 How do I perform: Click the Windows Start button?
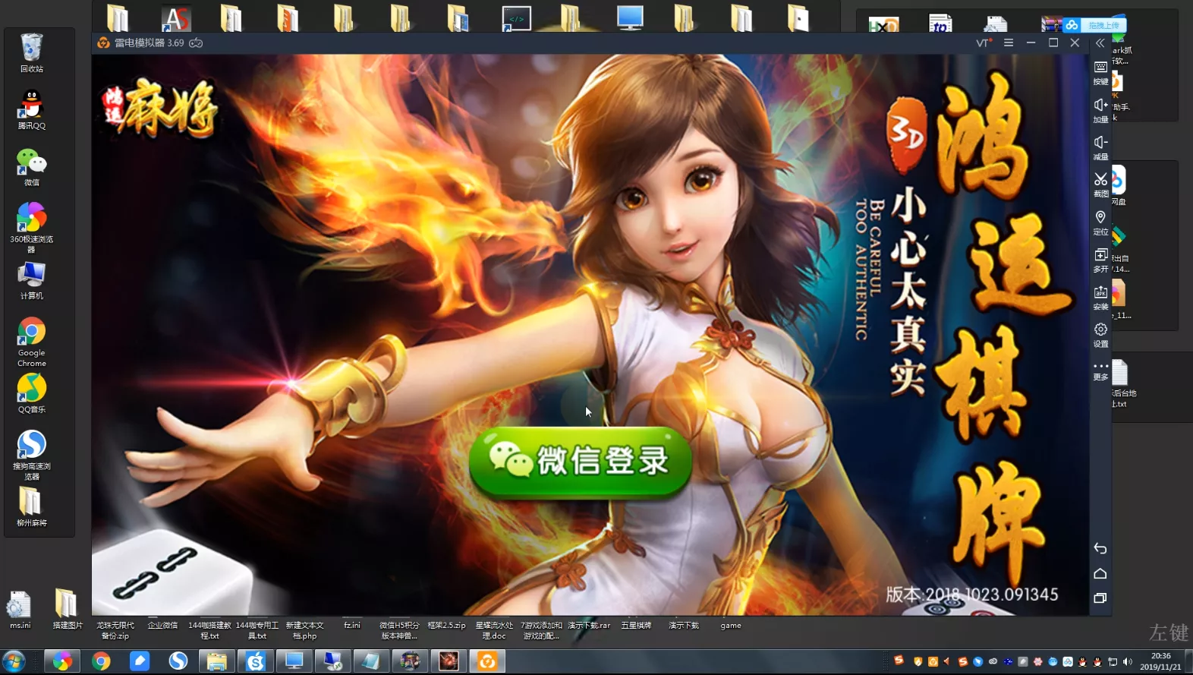14,661
